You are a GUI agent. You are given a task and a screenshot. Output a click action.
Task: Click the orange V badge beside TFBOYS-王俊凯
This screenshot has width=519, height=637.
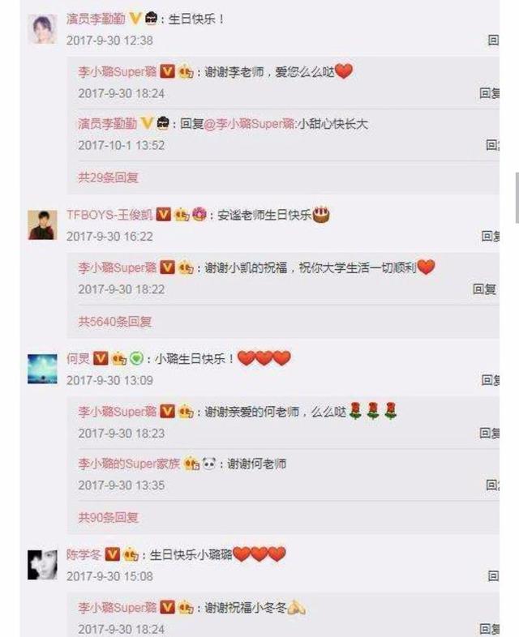click(164, 214)
